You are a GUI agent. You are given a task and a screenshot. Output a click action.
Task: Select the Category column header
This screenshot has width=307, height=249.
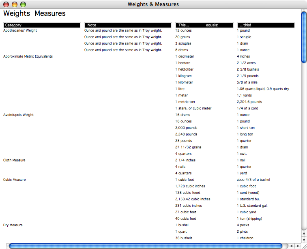click(42, 25)
